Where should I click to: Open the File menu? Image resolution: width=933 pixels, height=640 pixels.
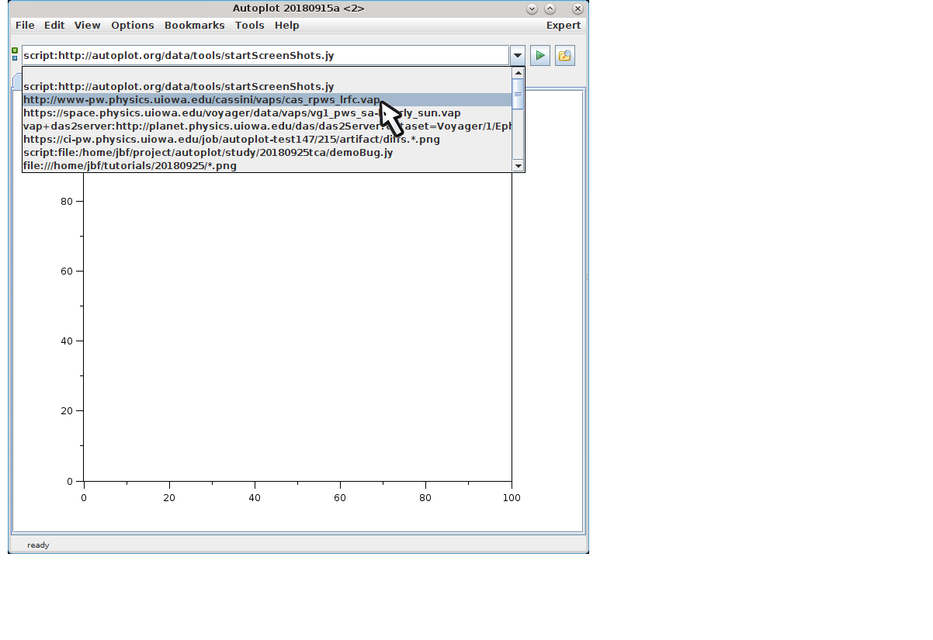click(25, 26)
